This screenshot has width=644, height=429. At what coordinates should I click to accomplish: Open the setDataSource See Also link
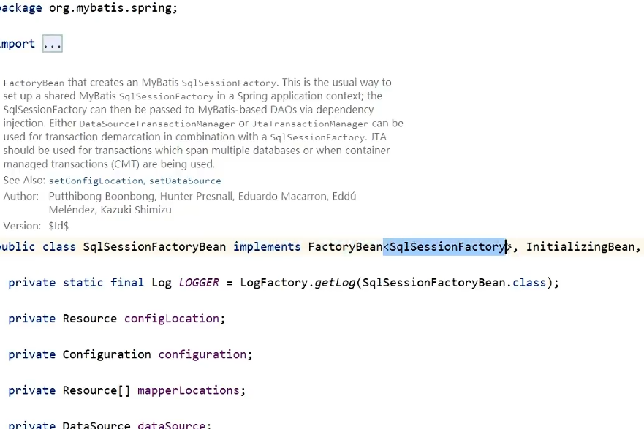[x=185, y=181]
